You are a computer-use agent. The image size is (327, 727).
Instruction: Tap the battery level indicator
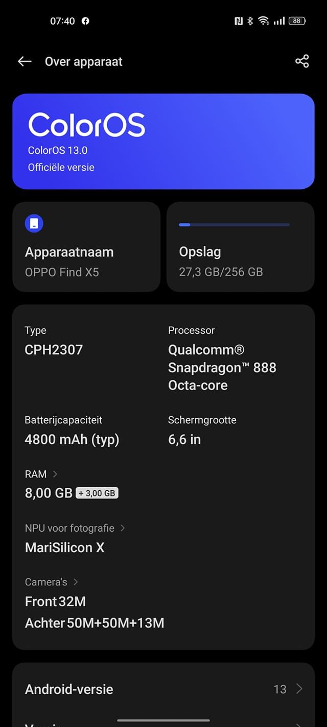pyautogui.click(x=297, y=21)
